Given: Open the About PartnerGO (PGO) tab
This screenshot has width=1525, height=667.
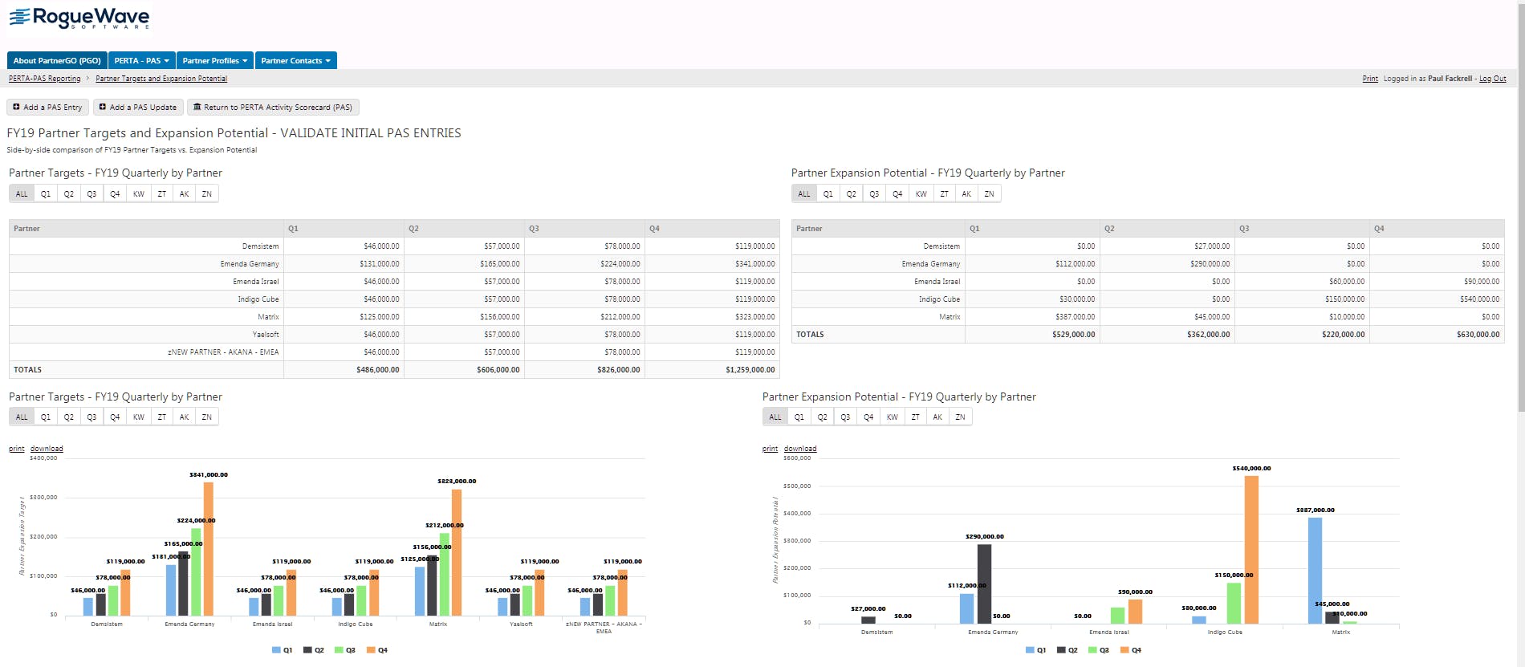Looking at the screenshot, I should pos(57,60).
